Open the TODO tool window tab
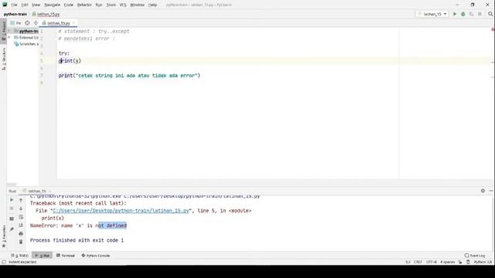Viewport: 495px width, 278px height. pos(19,256)
